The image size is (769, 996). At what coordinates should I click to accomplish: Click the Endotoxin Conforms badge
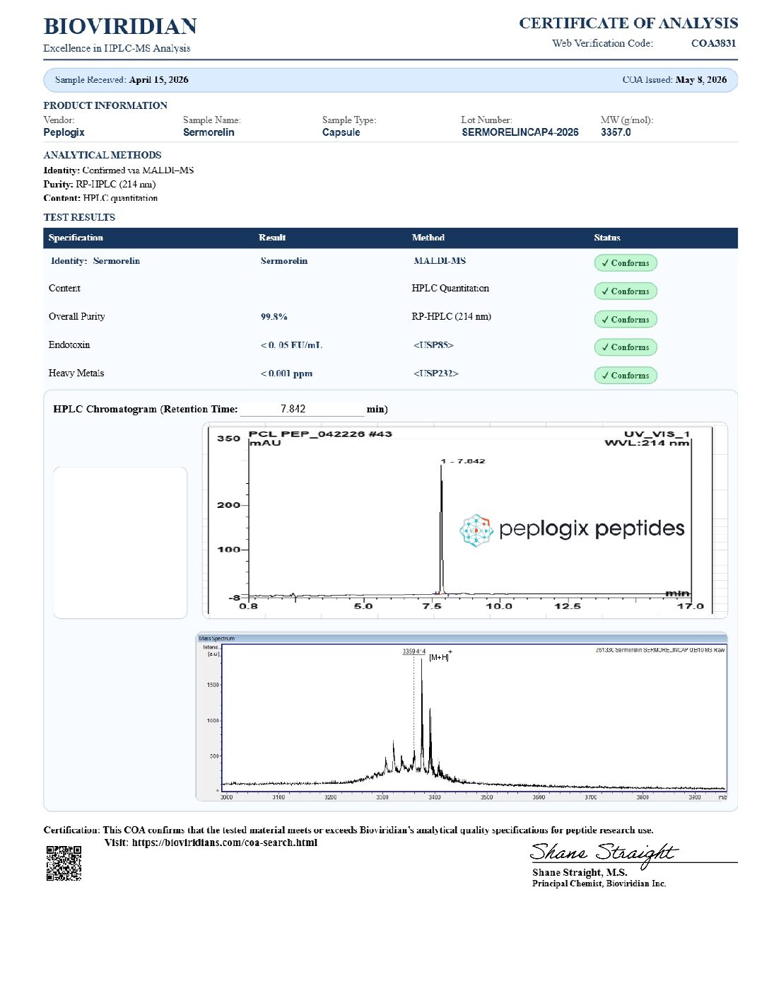click(626, 347)
